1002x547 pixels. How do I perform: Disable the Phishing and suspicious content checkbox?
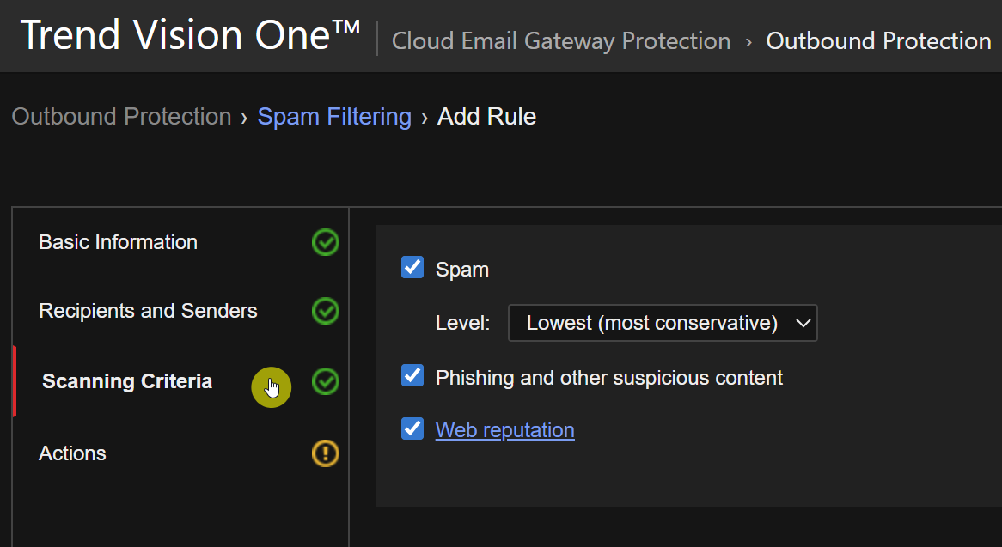(x=412, y=376)
